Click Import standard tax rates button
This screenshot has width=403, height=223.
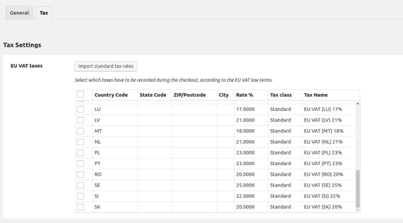[x=106, y=66]
